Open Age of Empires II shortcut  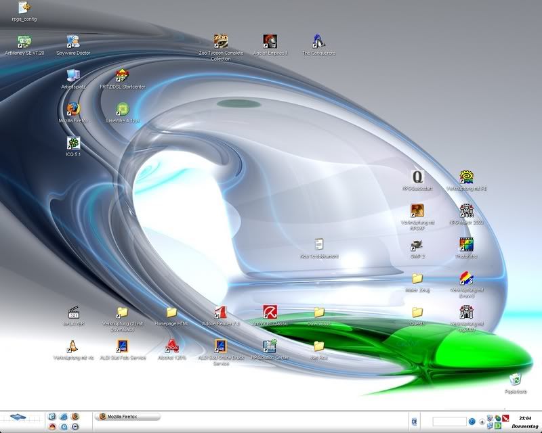pyautogui.click(x=270, y=41)
